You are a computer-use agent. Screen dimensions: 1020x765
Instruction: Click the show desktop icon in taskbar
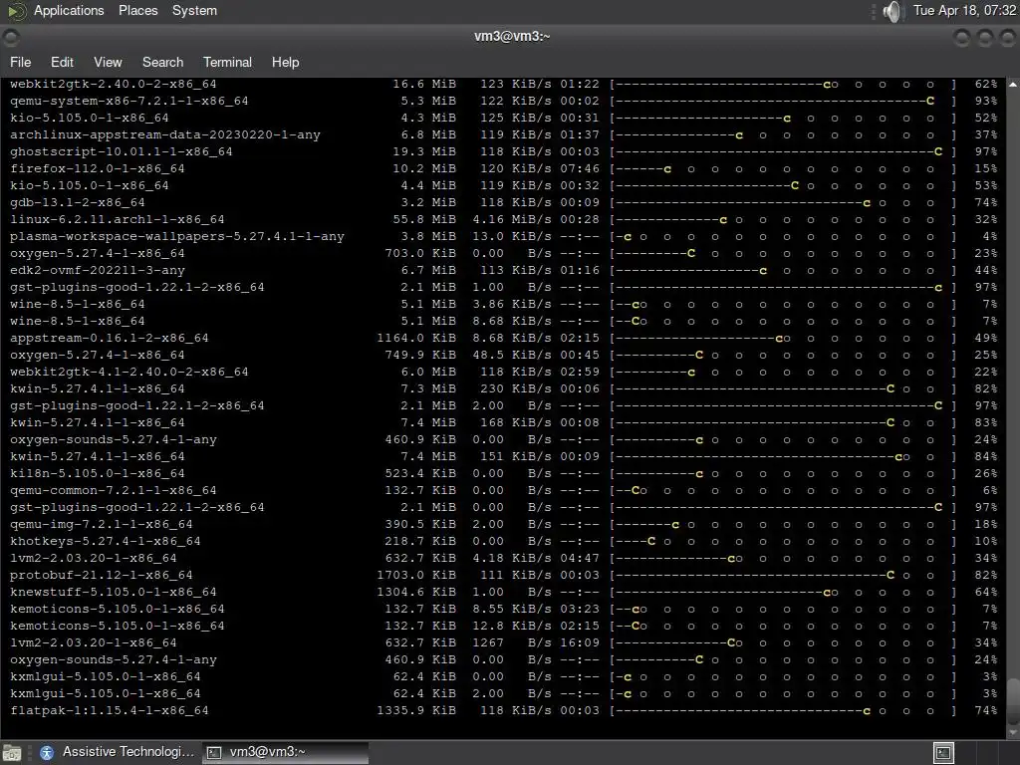click(x=12, y=753)
